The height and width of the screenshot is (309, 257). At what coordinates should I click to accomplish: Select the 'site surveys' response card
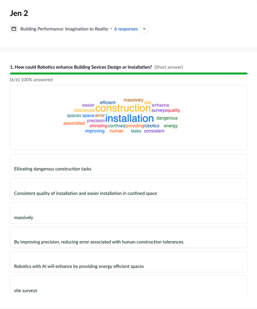click(129, 285)
